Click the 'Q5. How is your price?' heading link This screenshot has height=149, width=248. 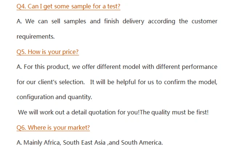[x=48, y=52]
